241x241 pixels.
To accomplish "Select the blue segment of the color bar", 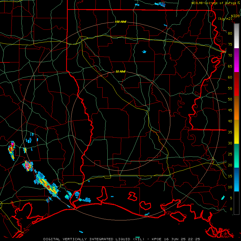I will [x=236, y=179].
